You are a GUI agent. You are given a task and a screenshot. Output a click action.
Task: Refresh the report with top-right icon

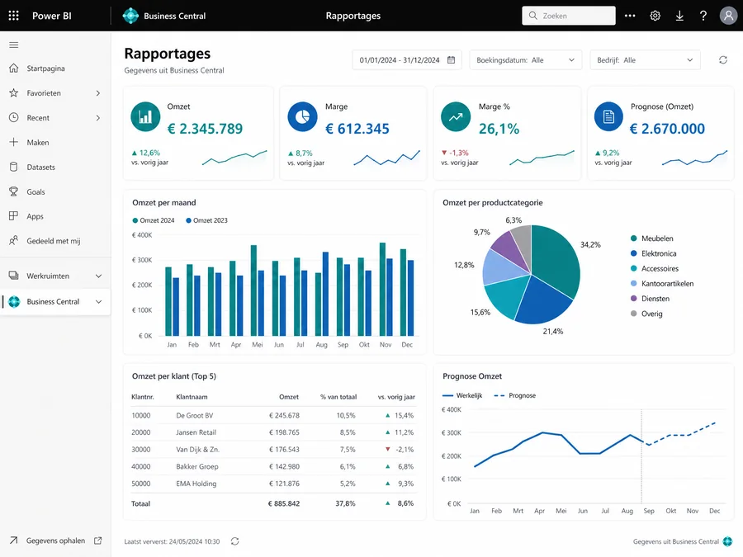pos(722,60)
